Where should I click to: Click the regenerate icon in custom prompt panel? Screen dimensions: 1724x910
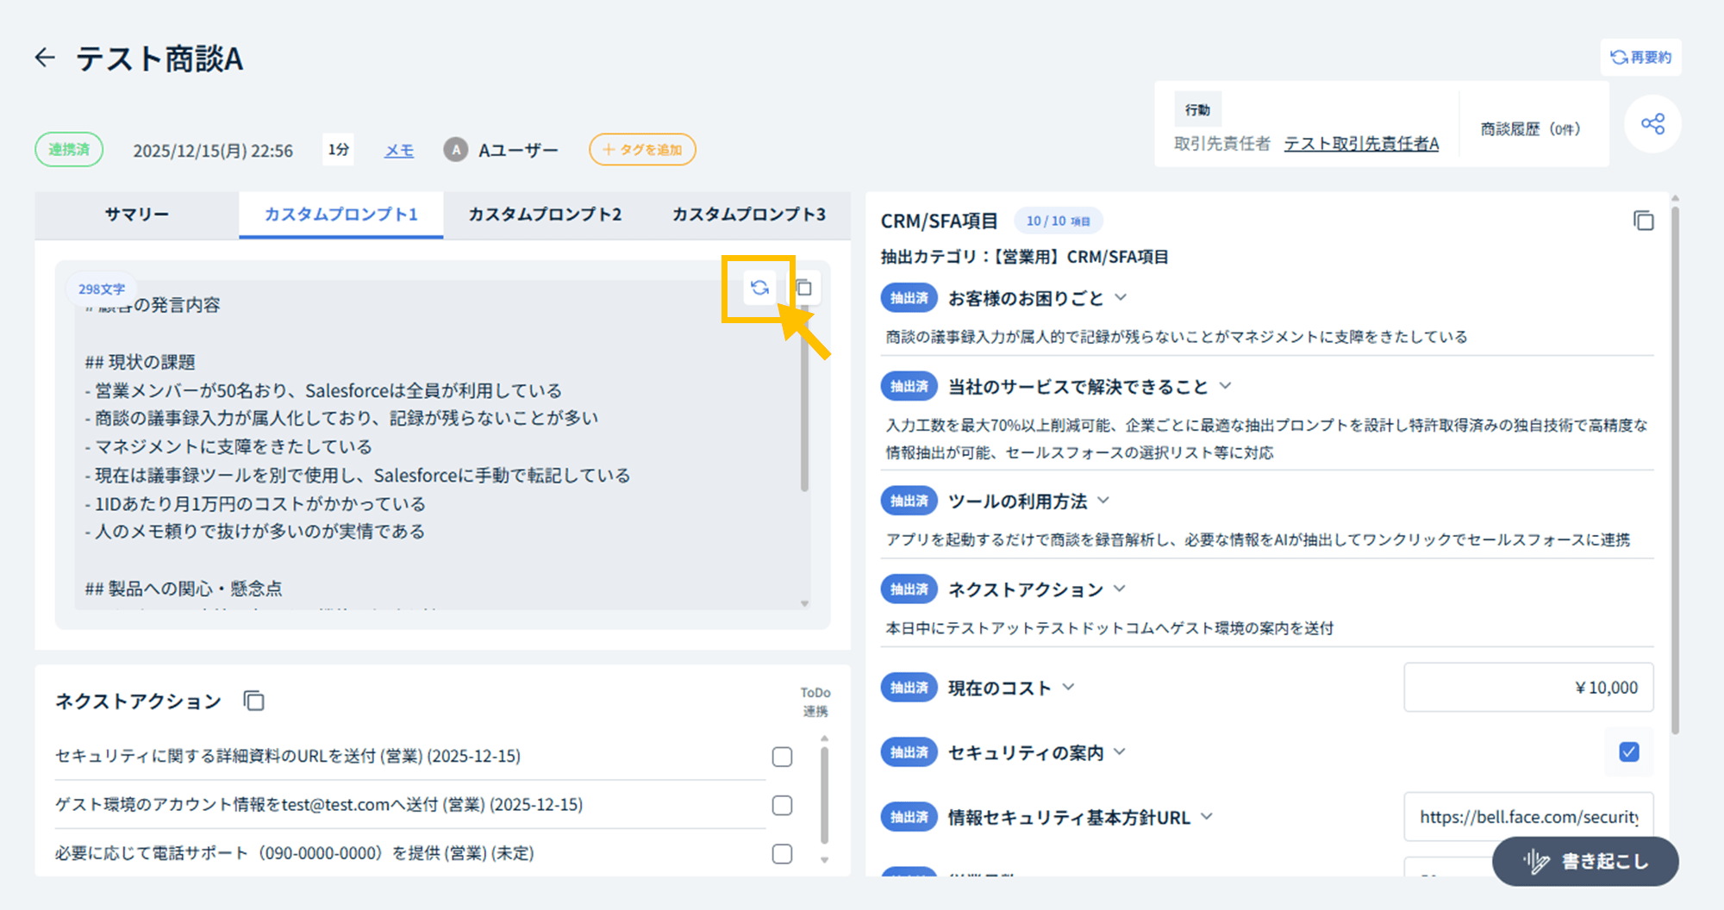[759, 288]
